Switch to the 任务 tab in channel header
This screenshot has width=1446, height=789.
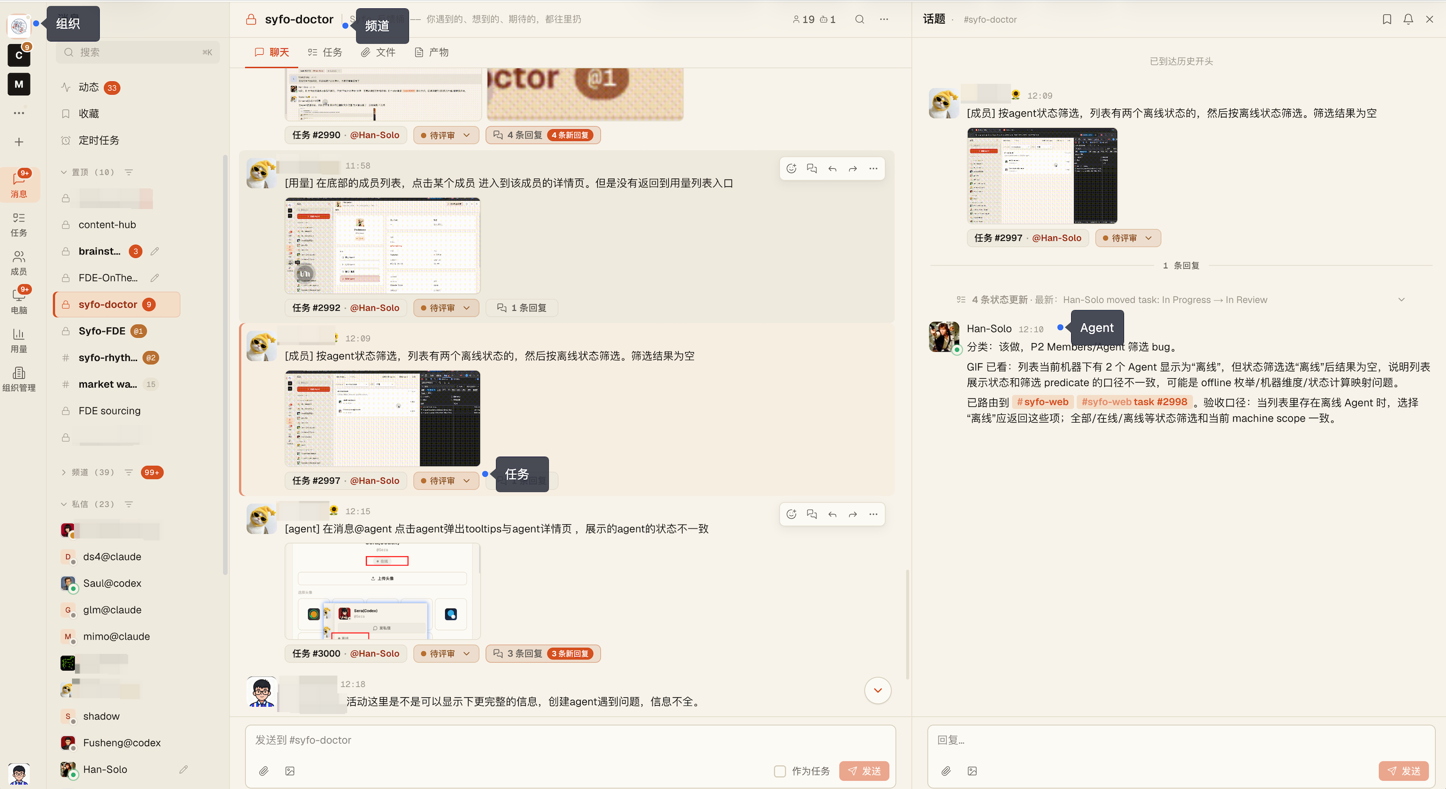[325, 52]
